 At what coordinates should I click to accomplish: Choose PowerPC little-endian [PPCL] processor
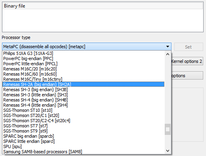(83, 64)
